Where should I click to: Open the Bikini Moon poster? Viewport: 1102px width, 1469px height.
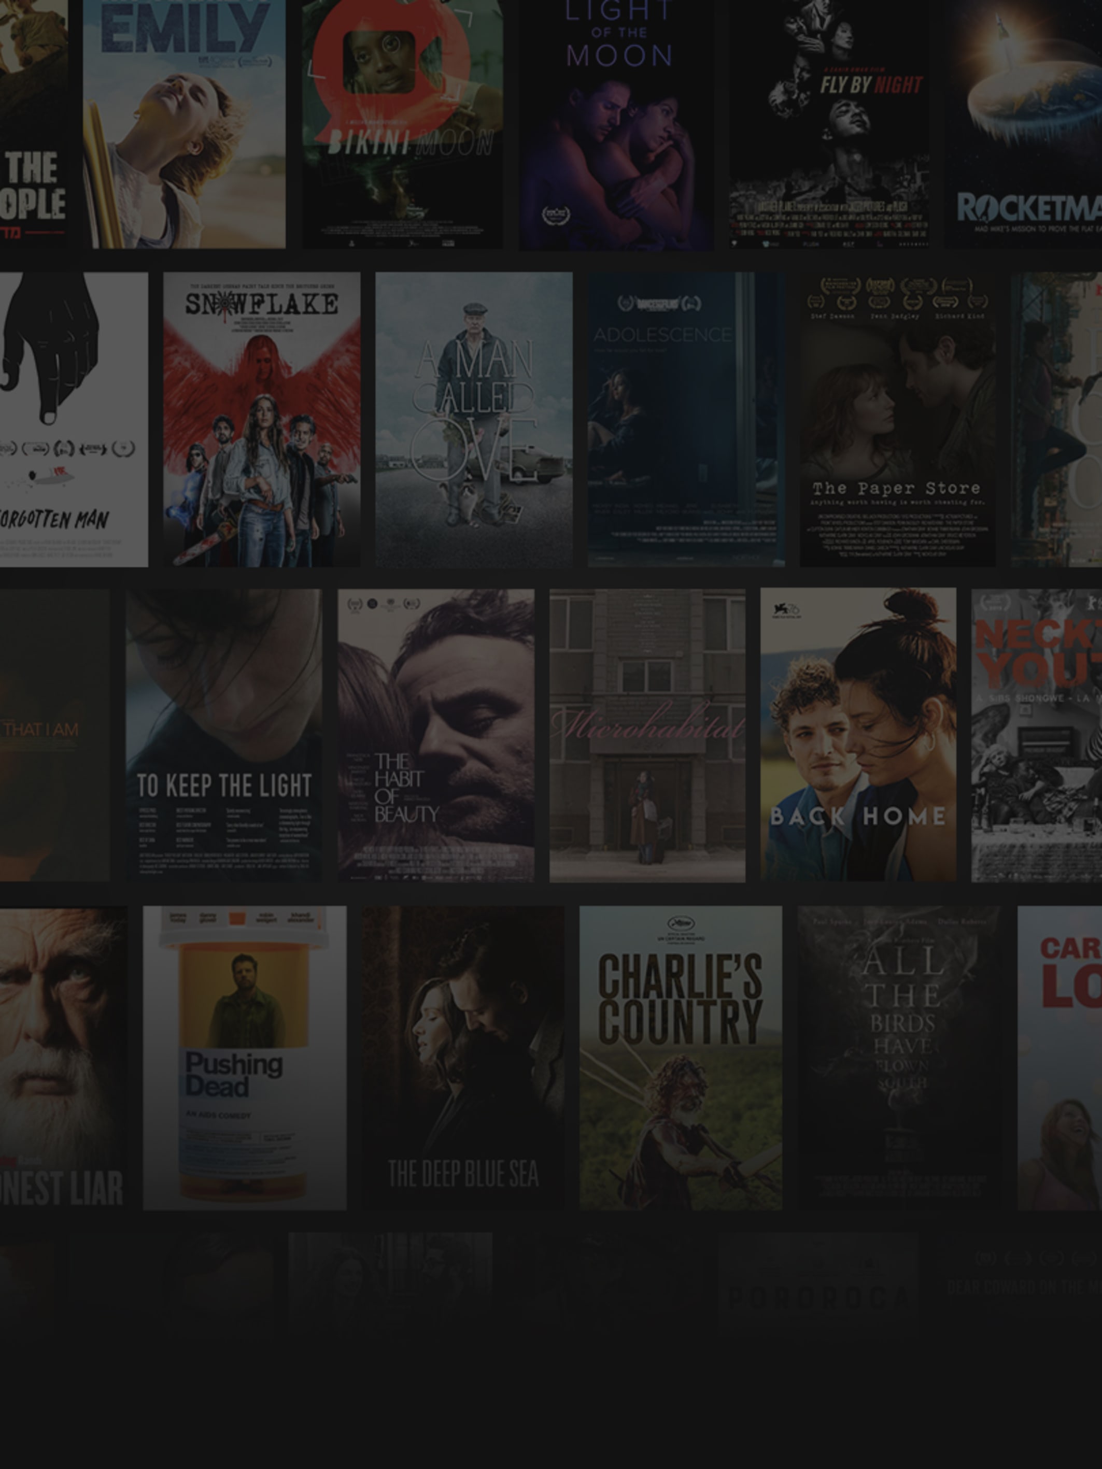click(403, 123)
